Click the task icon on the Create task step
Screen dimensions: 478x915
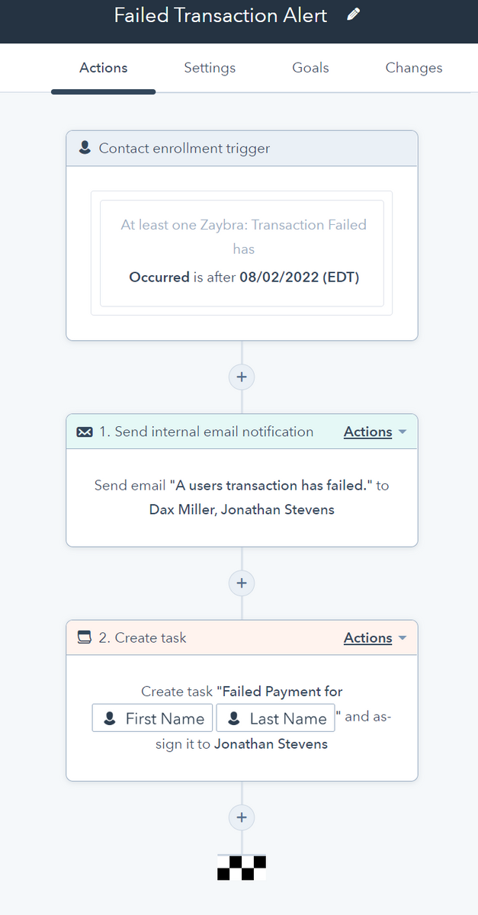coord(84,637)
